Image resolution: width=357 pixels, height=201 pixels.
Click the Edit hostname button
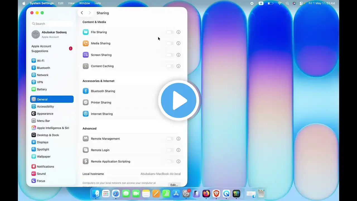[174, 185]
